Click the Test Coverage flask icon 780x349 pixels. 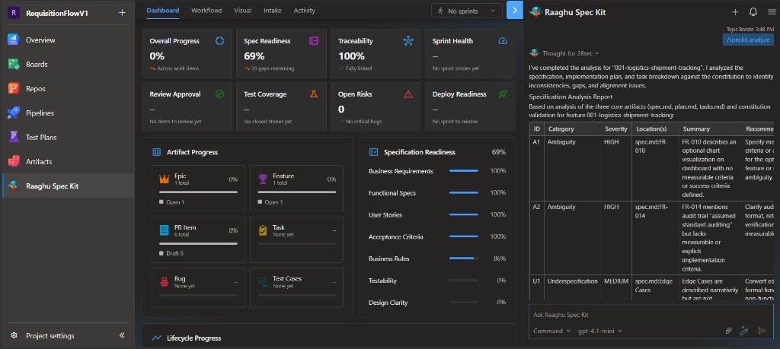click(x=313, y=94)
